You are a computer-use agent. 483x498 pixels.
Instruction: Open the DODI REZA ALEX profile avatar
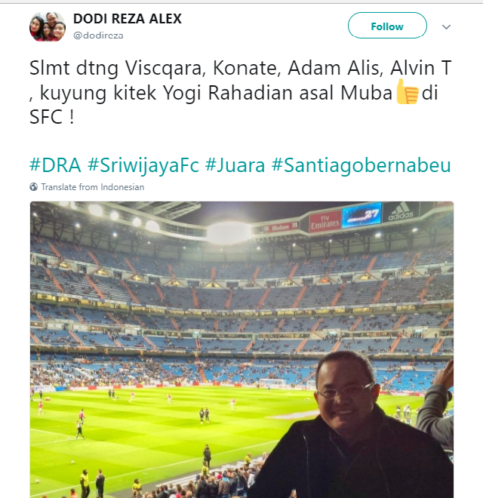coord(48,26)
